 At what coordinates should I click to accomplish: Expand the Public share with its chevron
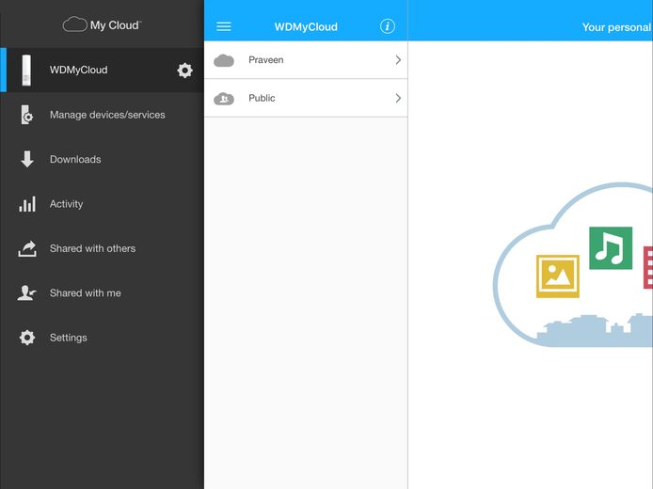(398, 98)
